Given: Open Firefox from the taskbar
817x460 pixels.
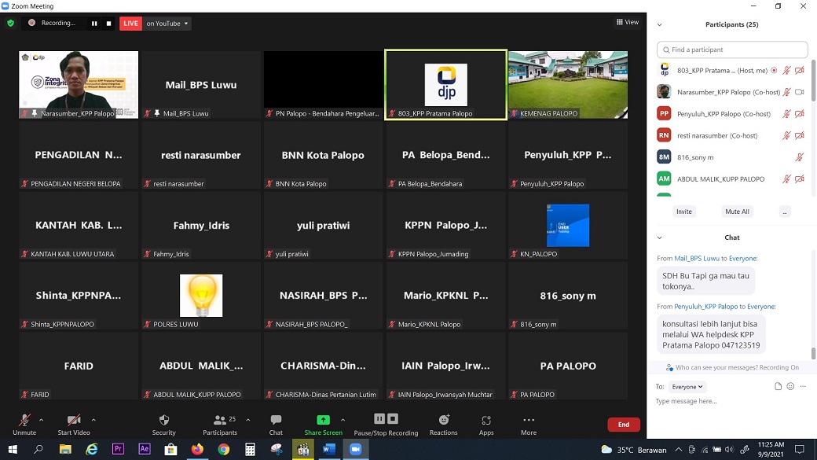Looking at the screenshot, I should [x=197, y=450].
